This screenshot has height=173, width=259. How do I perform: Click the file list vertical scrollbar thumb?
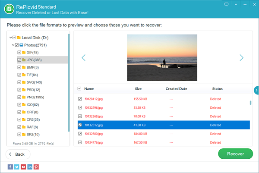tap(250, 103)
